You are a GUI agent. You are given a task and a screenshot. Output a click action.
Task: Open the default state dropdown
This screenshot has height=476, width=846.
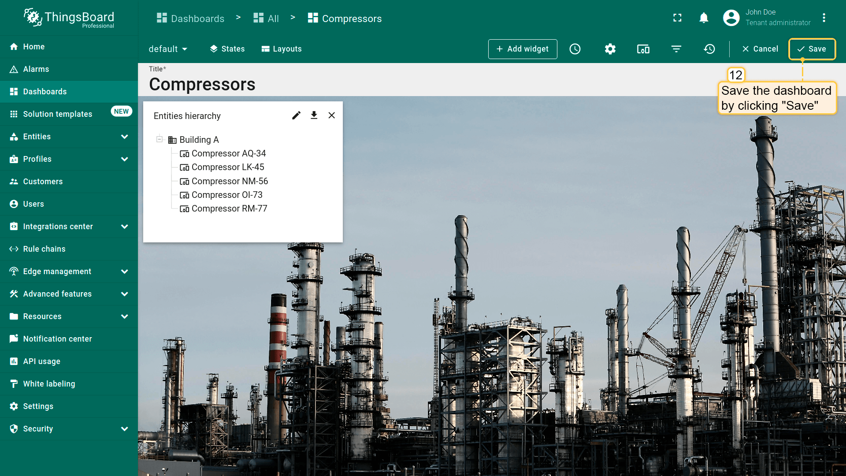tap(168, 49)
